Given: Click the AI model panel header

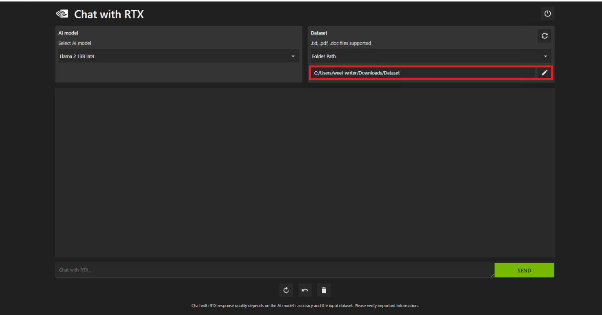Looking at the screenshot, I should click(x=68, y=33).
